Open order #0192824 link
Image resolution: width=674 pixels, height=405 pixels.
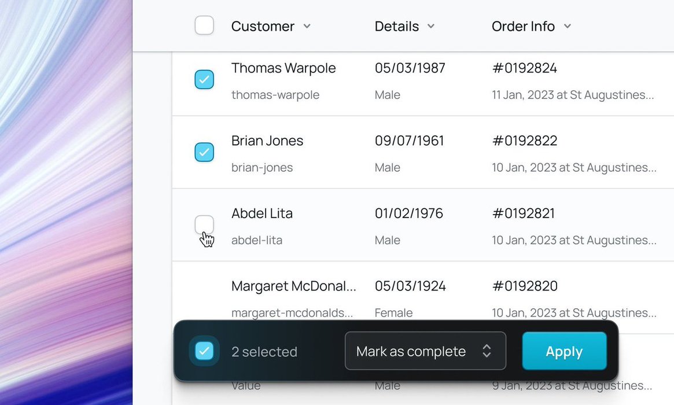pyautogui.click(x=524, y=68)
